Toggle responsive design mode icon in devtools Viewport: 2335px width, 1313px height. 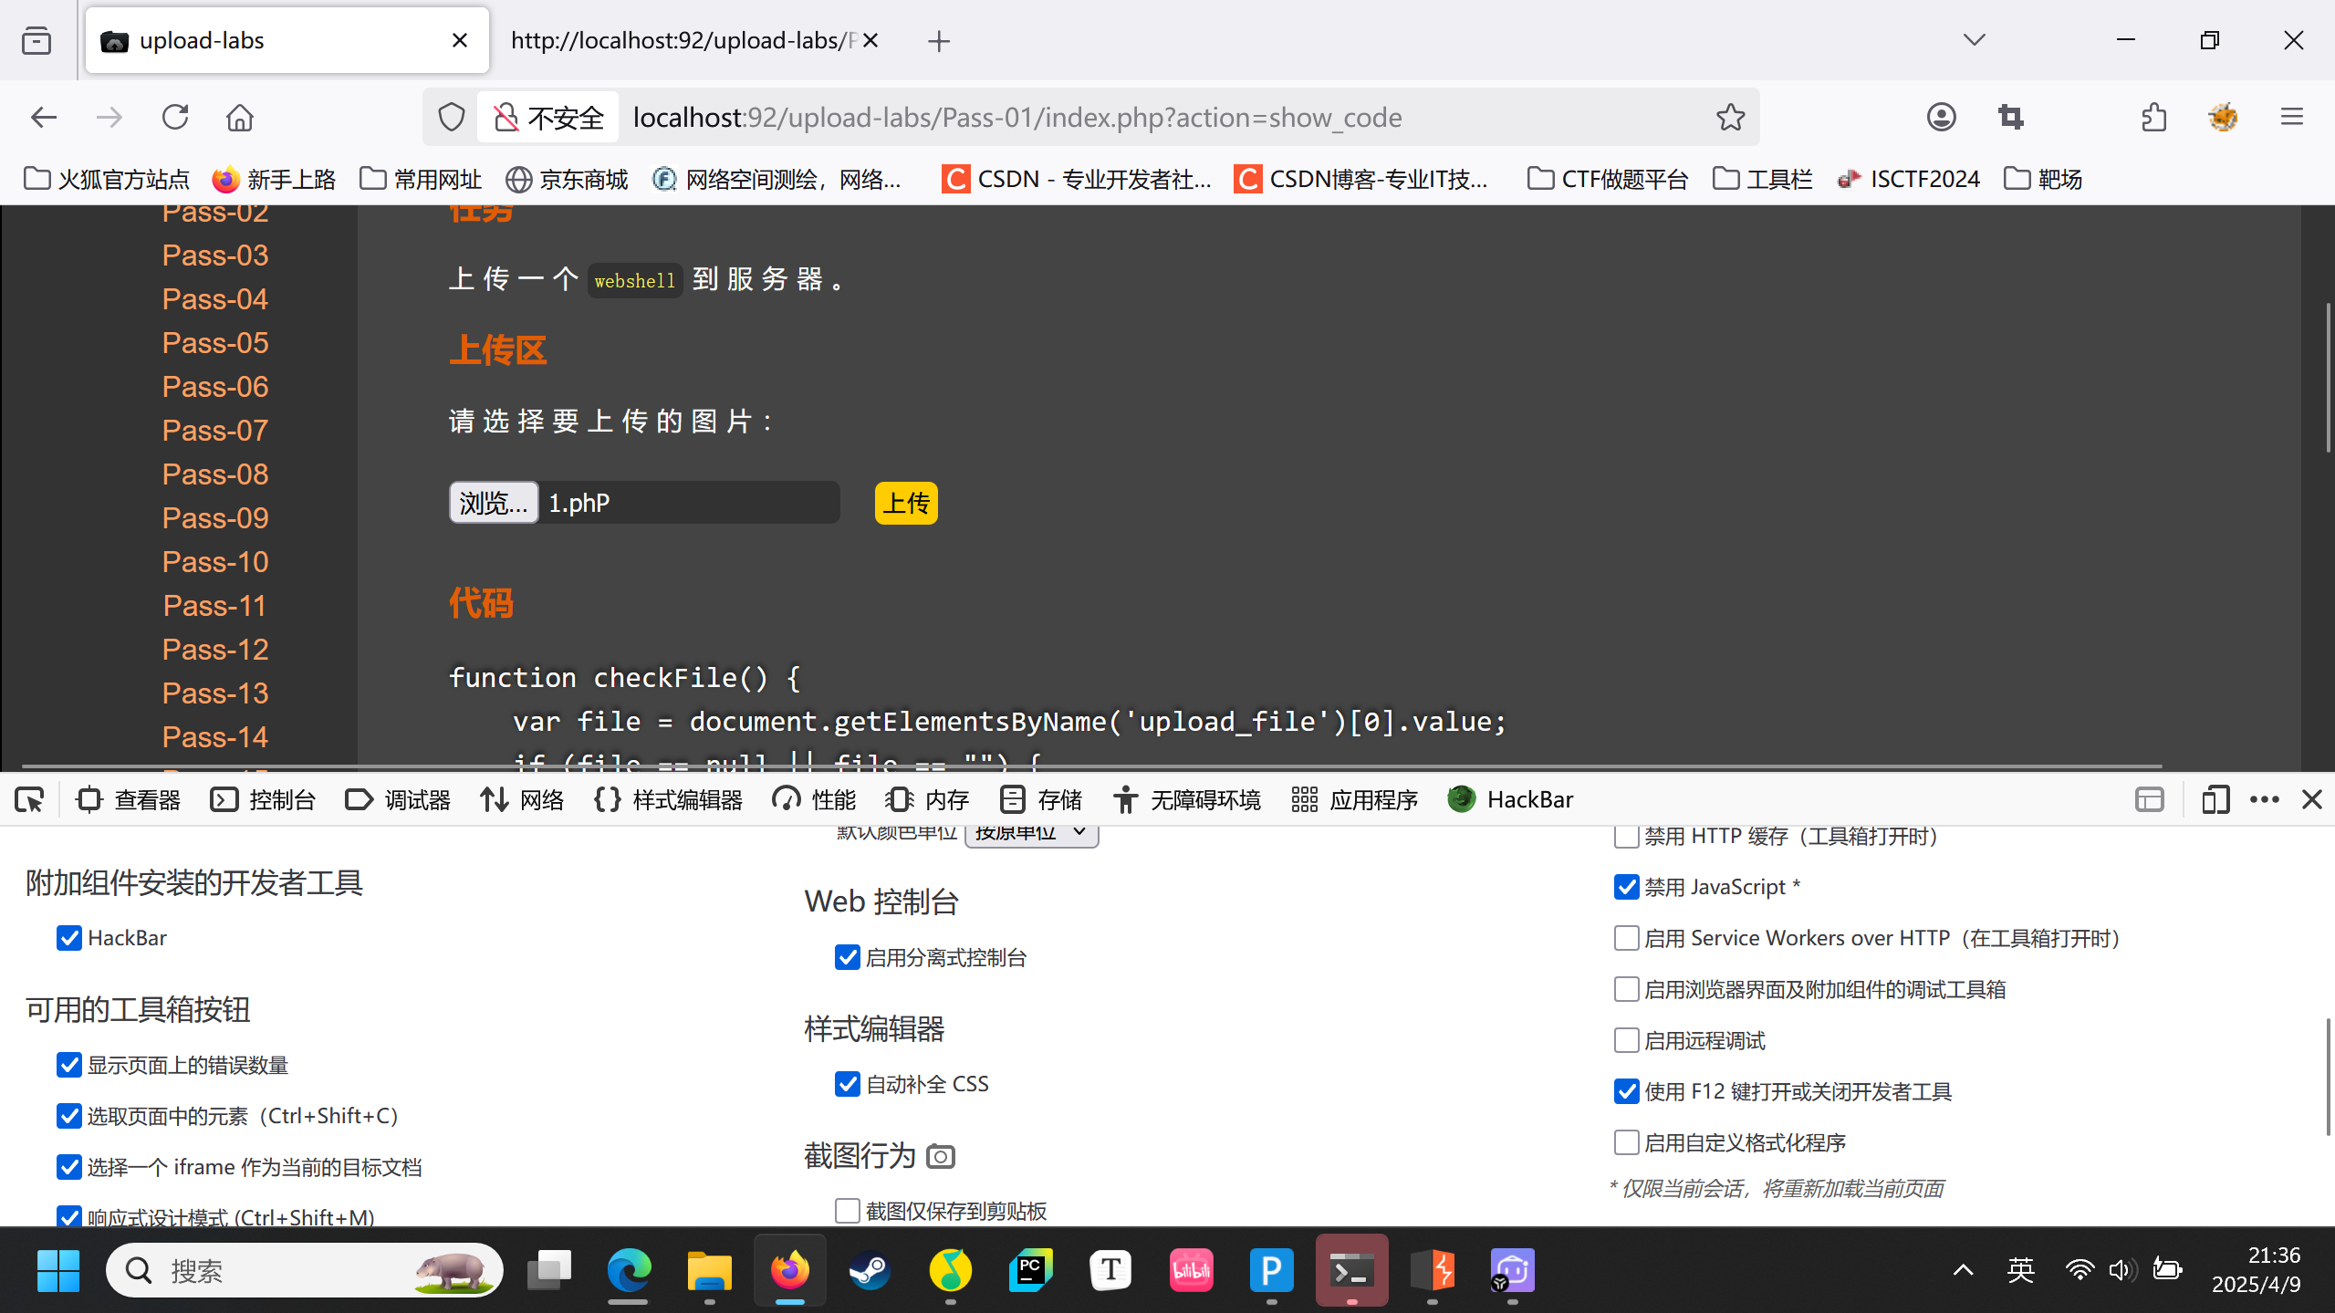pos(2215,800)
